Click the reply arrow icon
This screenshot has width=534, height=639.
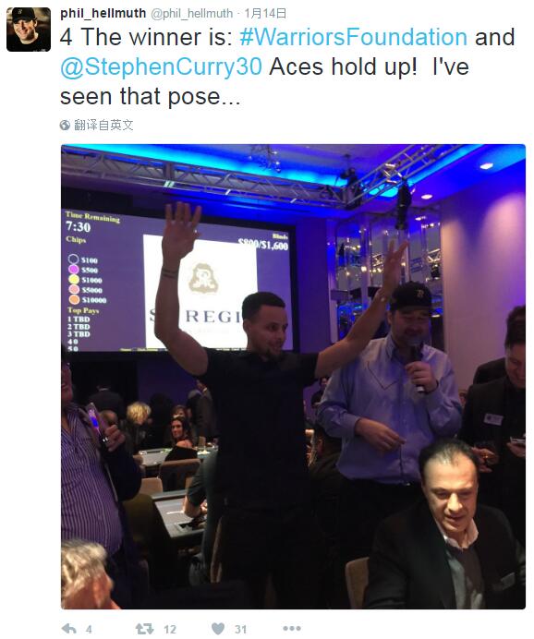(68, 629)
